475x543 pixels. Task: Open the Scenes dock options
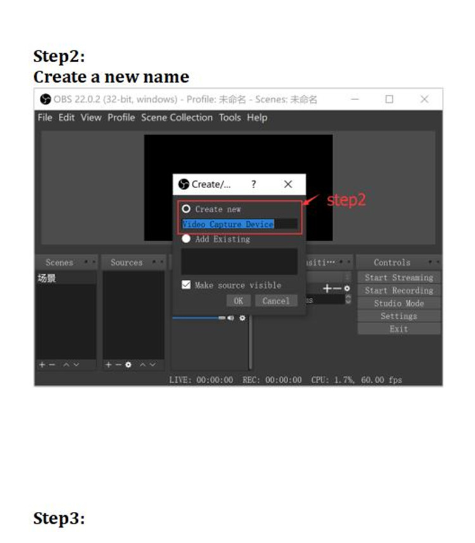(90, 262)
